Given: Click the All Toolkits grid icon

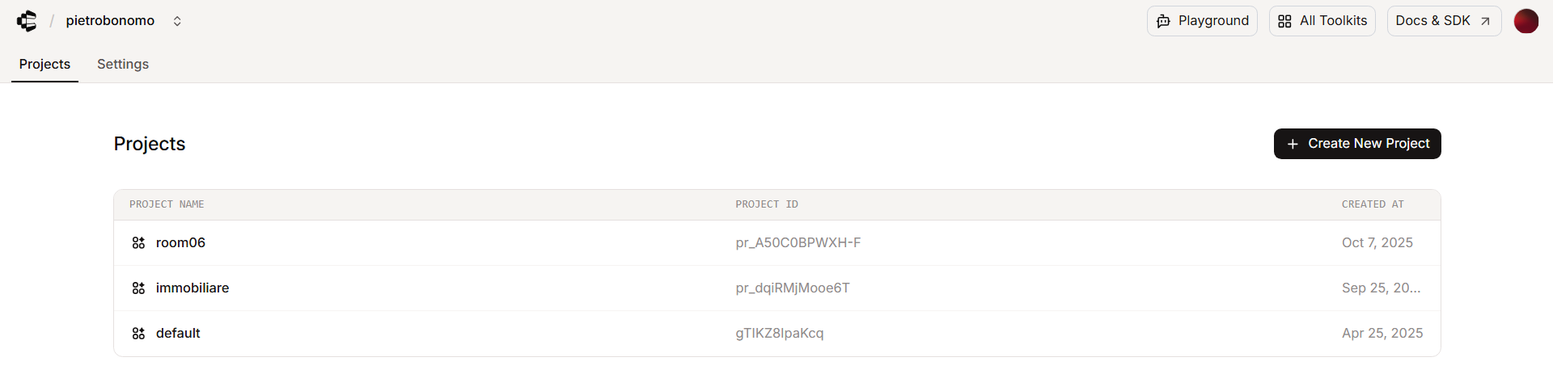Looking at the screenshot, I should point(1284,21).
